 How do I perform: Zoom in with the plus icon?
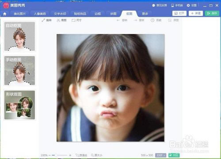[70, 155]
